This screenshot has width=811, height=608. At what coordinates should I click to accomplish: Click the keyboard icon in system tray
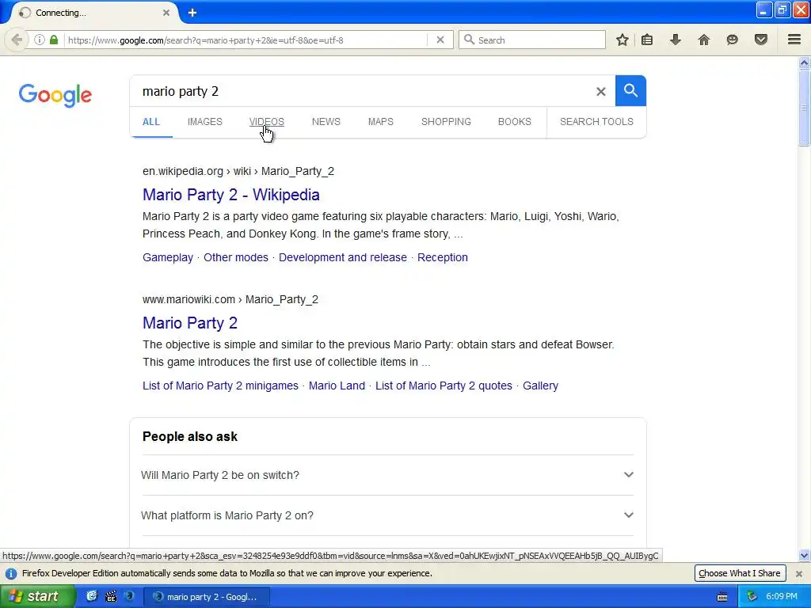[x=722, y=597]
